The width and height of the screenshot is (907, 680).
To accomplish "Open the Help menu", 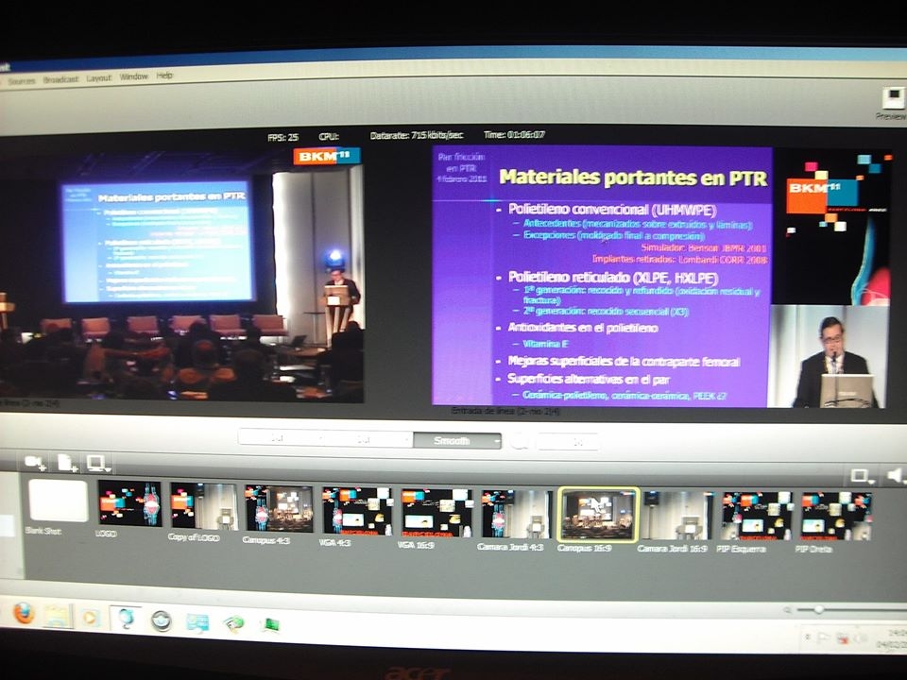I will tap(164, 76).
